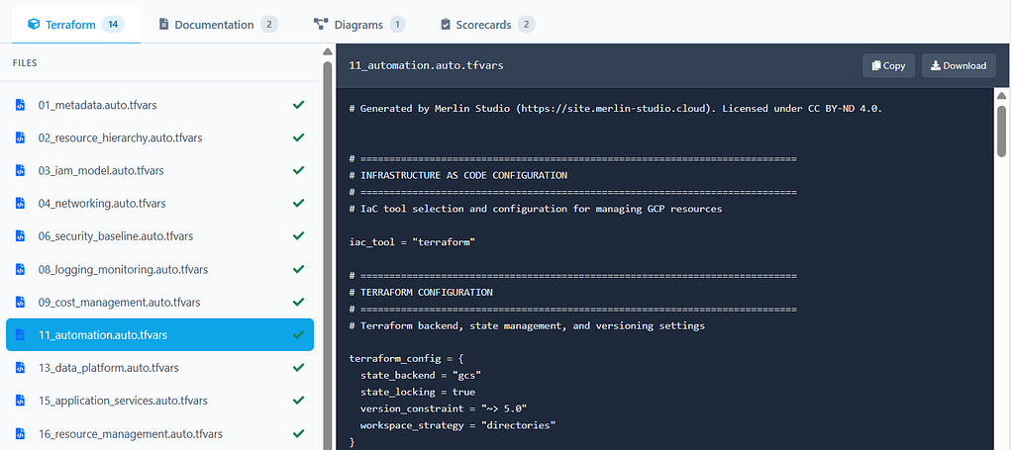The height and width of the screenshot is (450, 1014).
Task: Click the Generated by Merlin Studio comment
Action: pos(616,109)
